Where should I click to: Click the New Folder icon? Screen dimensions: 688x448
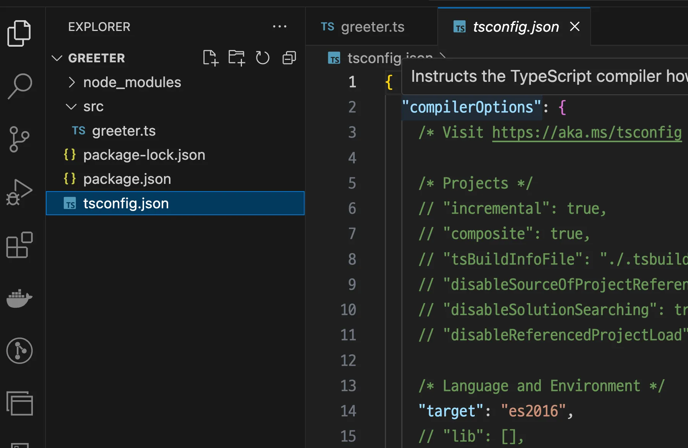[x=236, y=58]
